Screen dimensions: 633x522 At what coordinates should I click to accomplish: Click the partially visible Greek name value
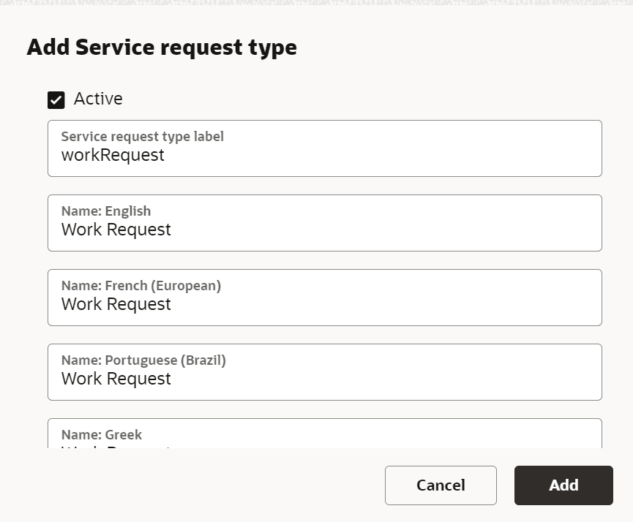[x=116, y=445]
